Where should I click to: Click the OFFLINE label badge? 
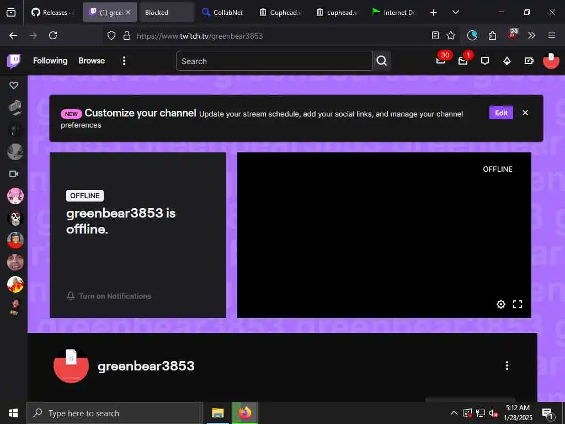(85, 196)
